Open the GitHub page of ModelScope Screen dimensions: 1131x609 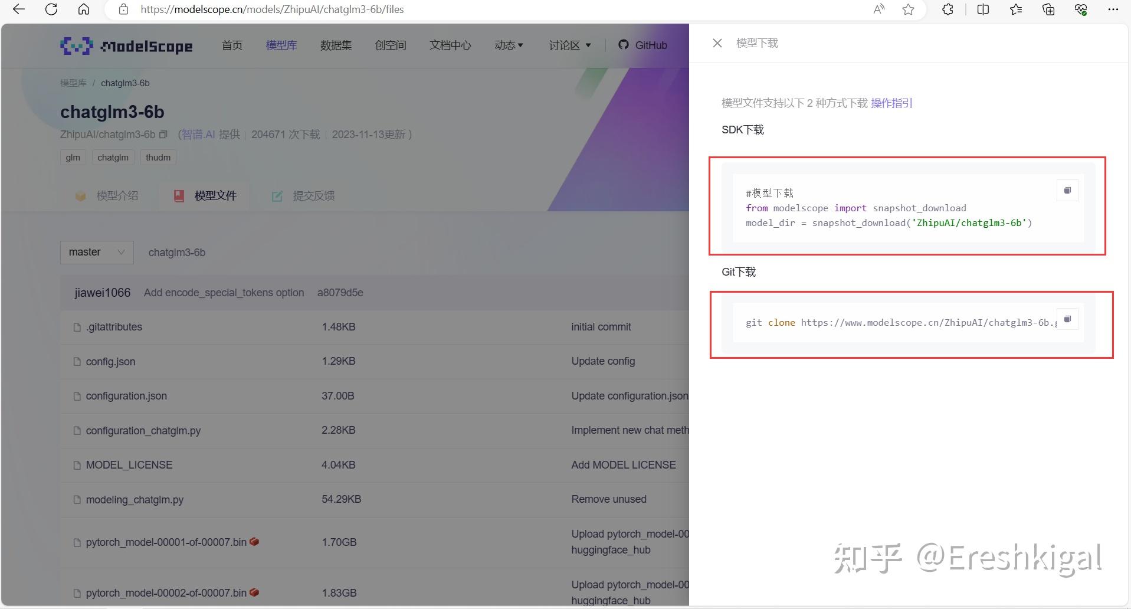point(643,45)
